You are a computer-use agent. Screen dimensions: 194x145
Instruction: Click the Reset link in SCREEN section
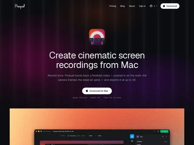(x=166, y=142)
